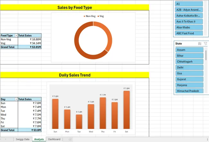Filter State slicer by Assam
Screen dimensions: 209x142
click(189, 50)
